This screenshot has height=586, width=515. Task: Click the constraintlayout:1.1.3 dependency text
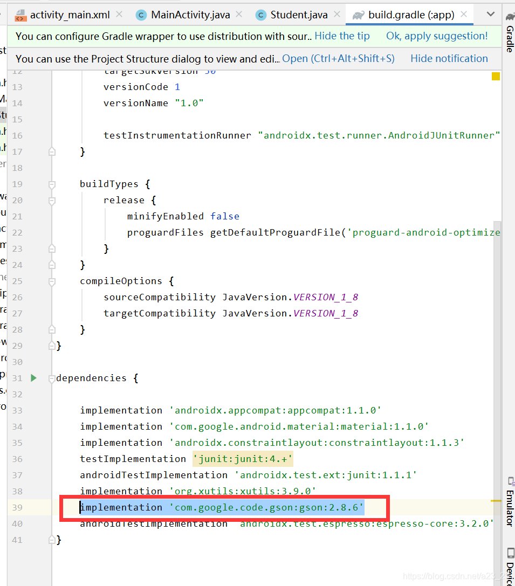317,443
